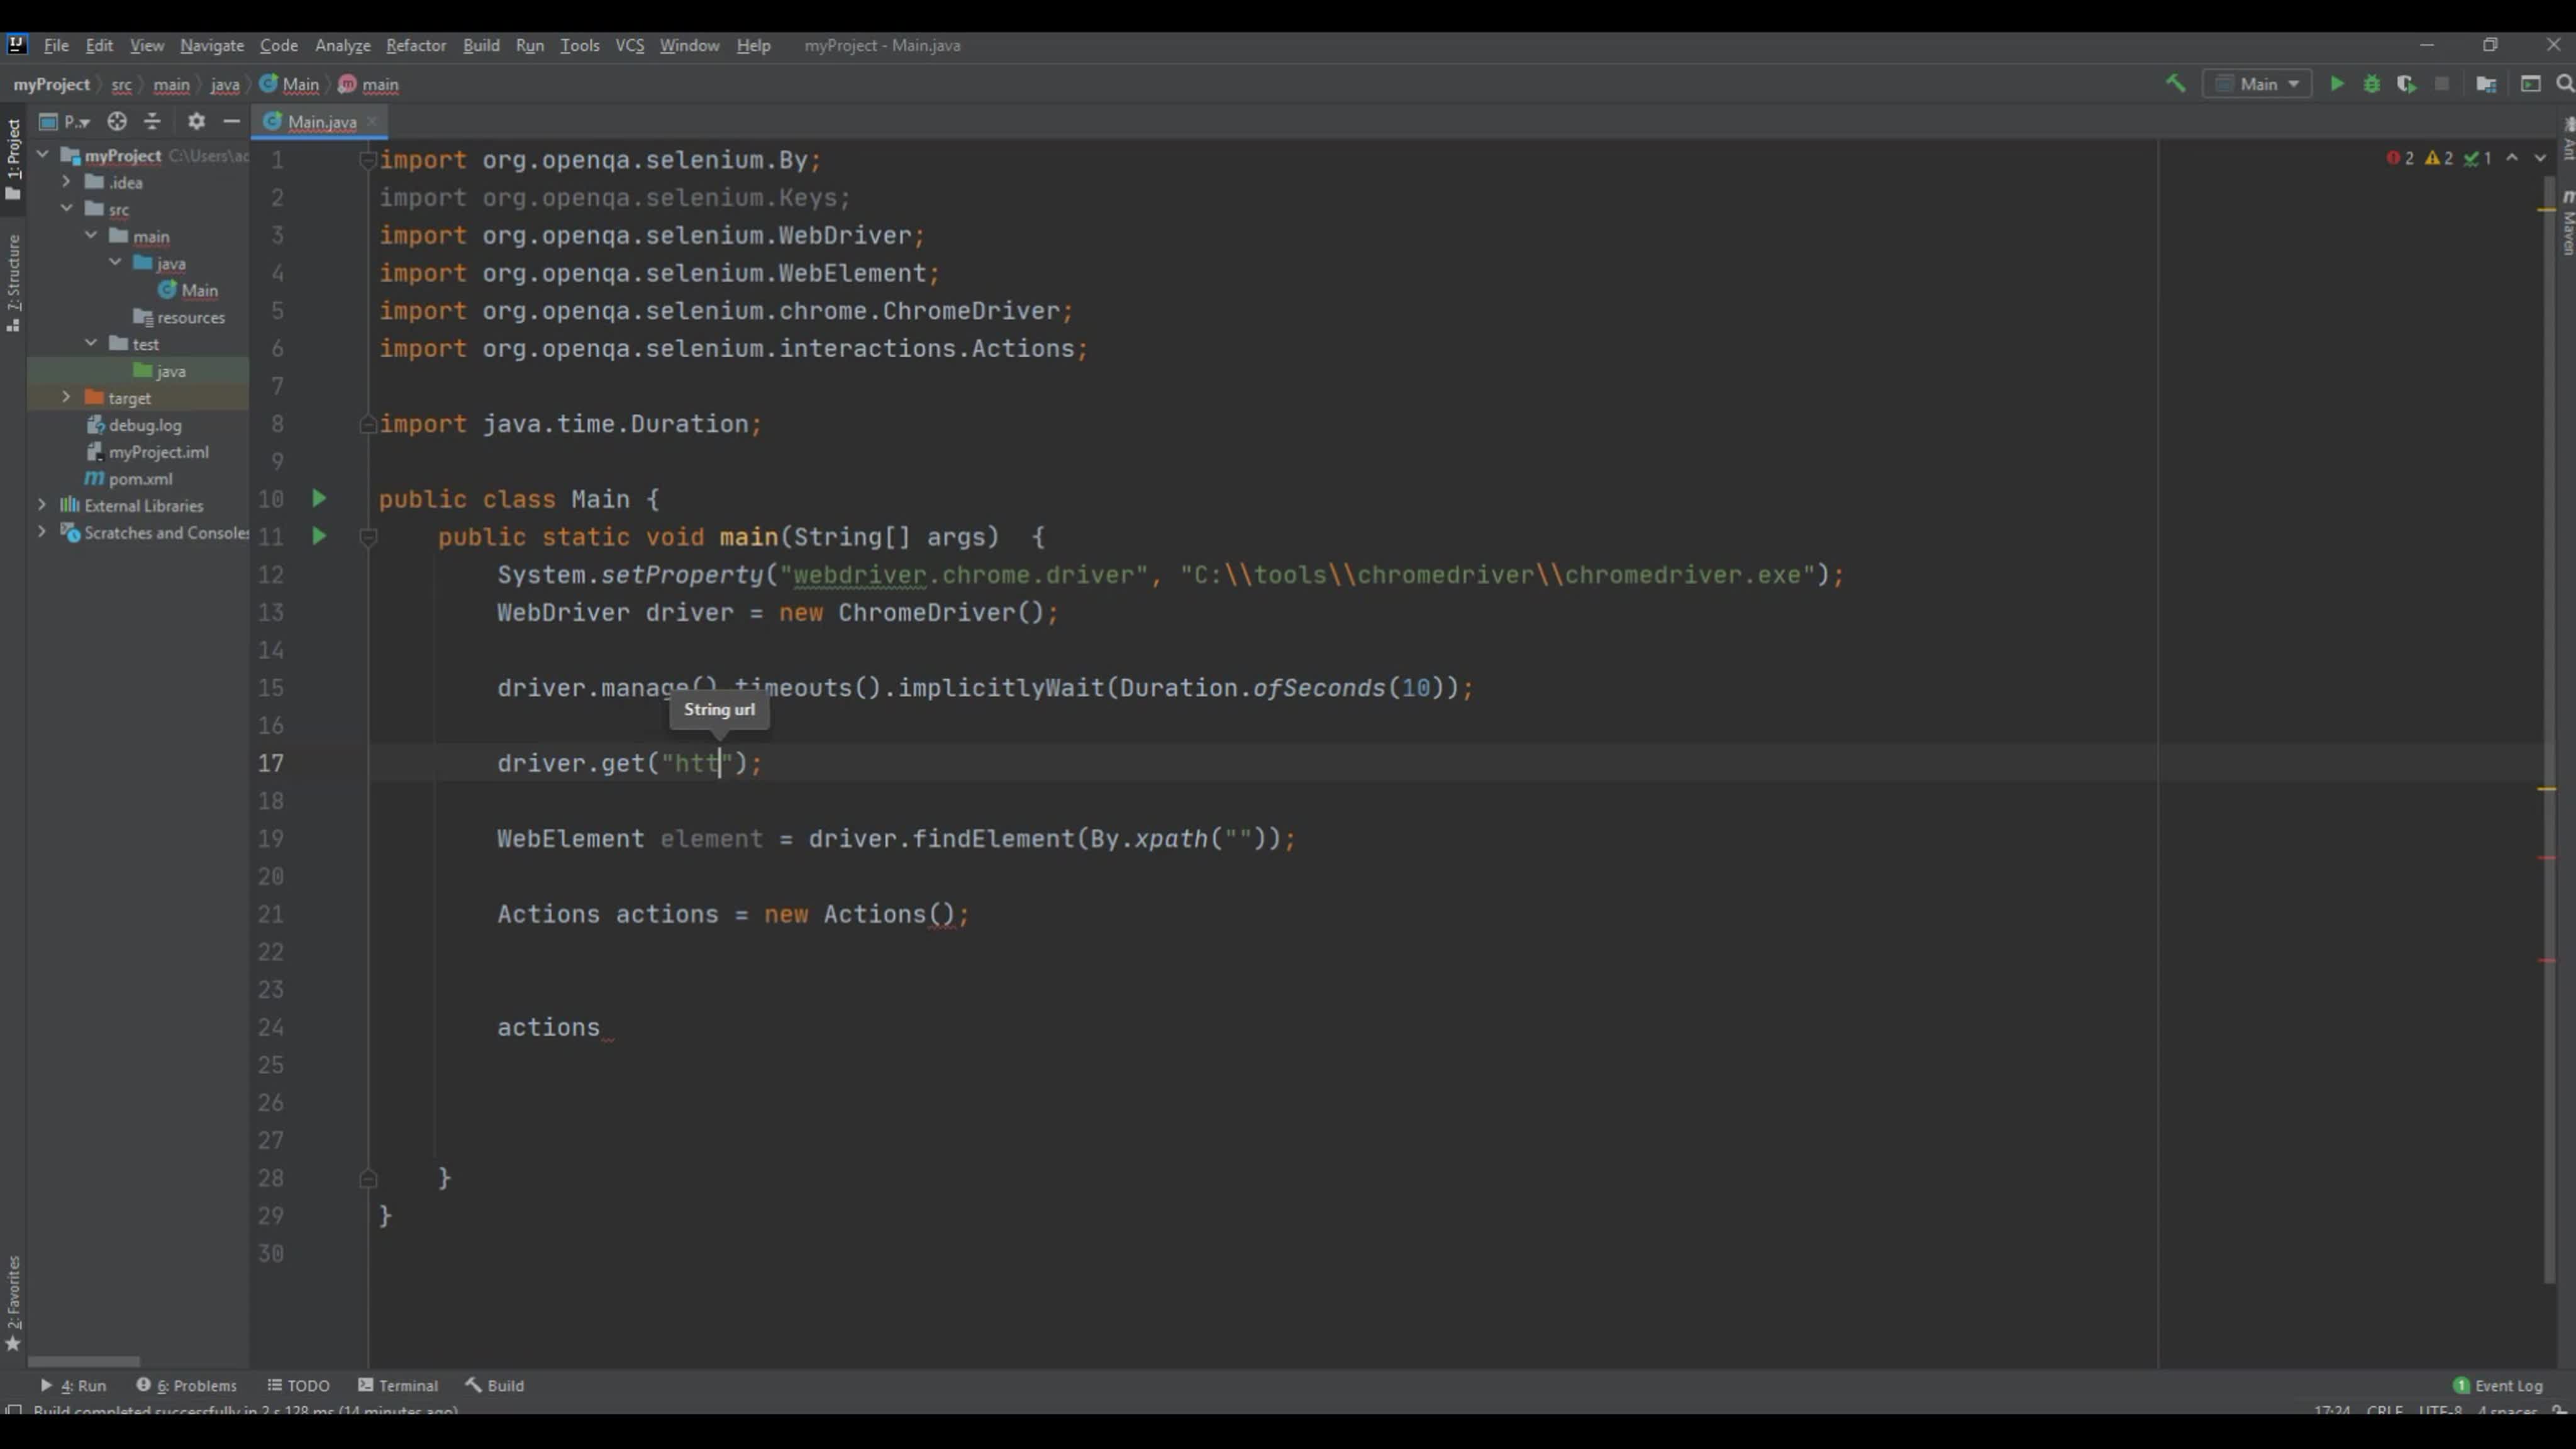This screenshot has width=2576, height=1449.
Task: Open the VCS menu
Action: (x=629, y=45)
